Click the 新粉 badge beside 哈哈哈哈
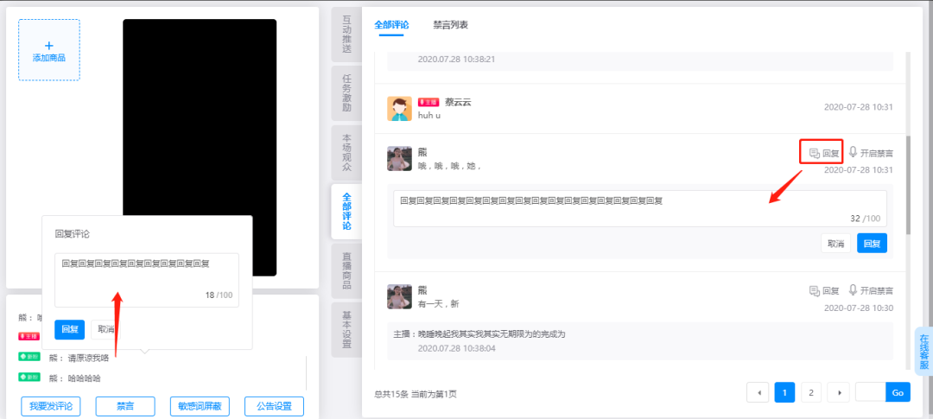 [29, 377]
